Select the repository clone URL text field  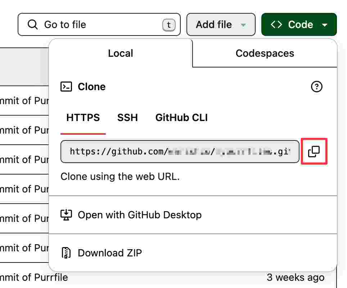[180, 152]
